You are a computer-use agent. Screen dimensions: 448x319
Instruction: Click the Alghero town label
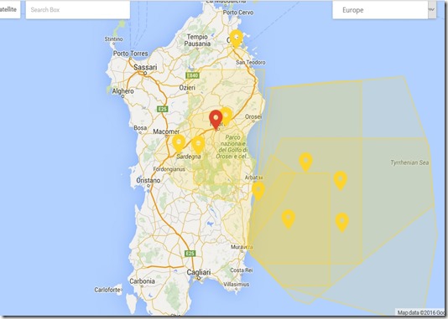point(122,91)
